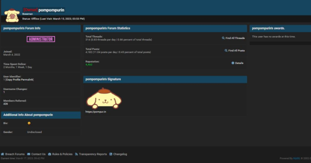Open the Transparency Reports page

(93, 154)
